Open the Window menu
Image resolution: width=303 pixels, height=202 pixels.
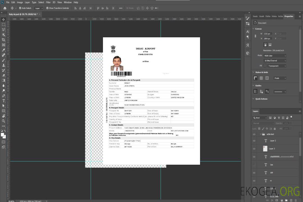pos(68,2)
